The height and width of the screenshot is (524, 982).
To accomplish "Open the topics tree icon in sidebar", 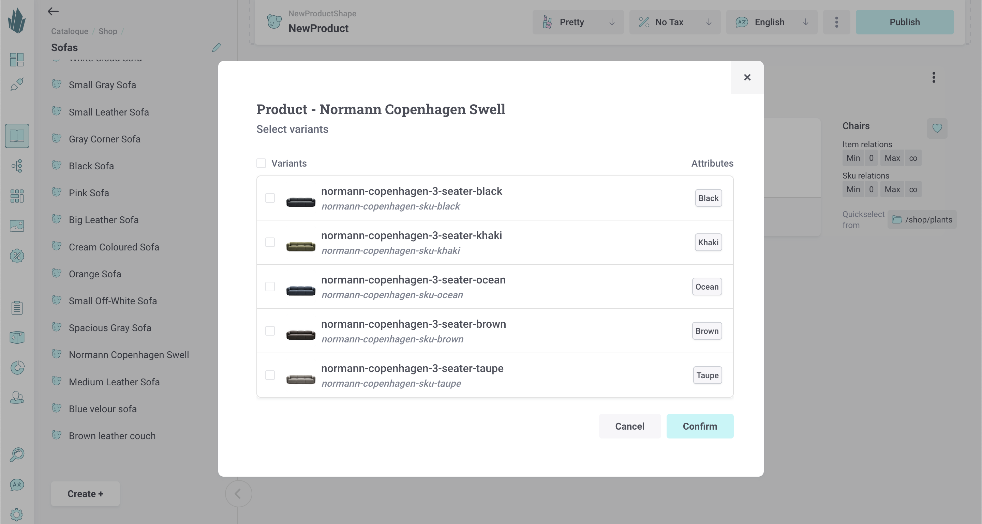I will [17, 166].
